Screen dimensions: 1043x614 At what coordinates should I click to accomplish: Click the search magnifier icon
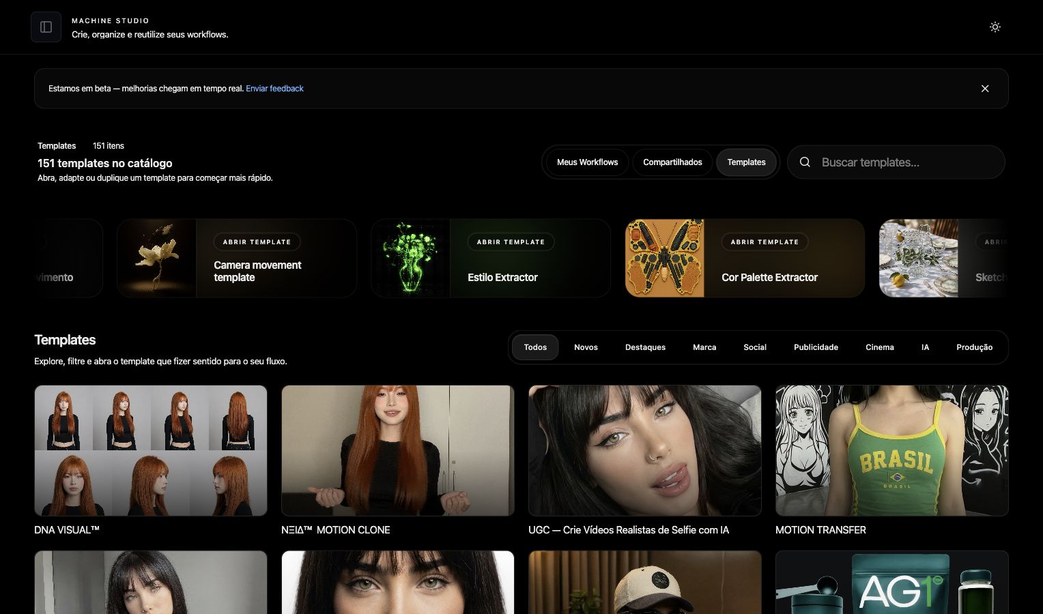805,162
